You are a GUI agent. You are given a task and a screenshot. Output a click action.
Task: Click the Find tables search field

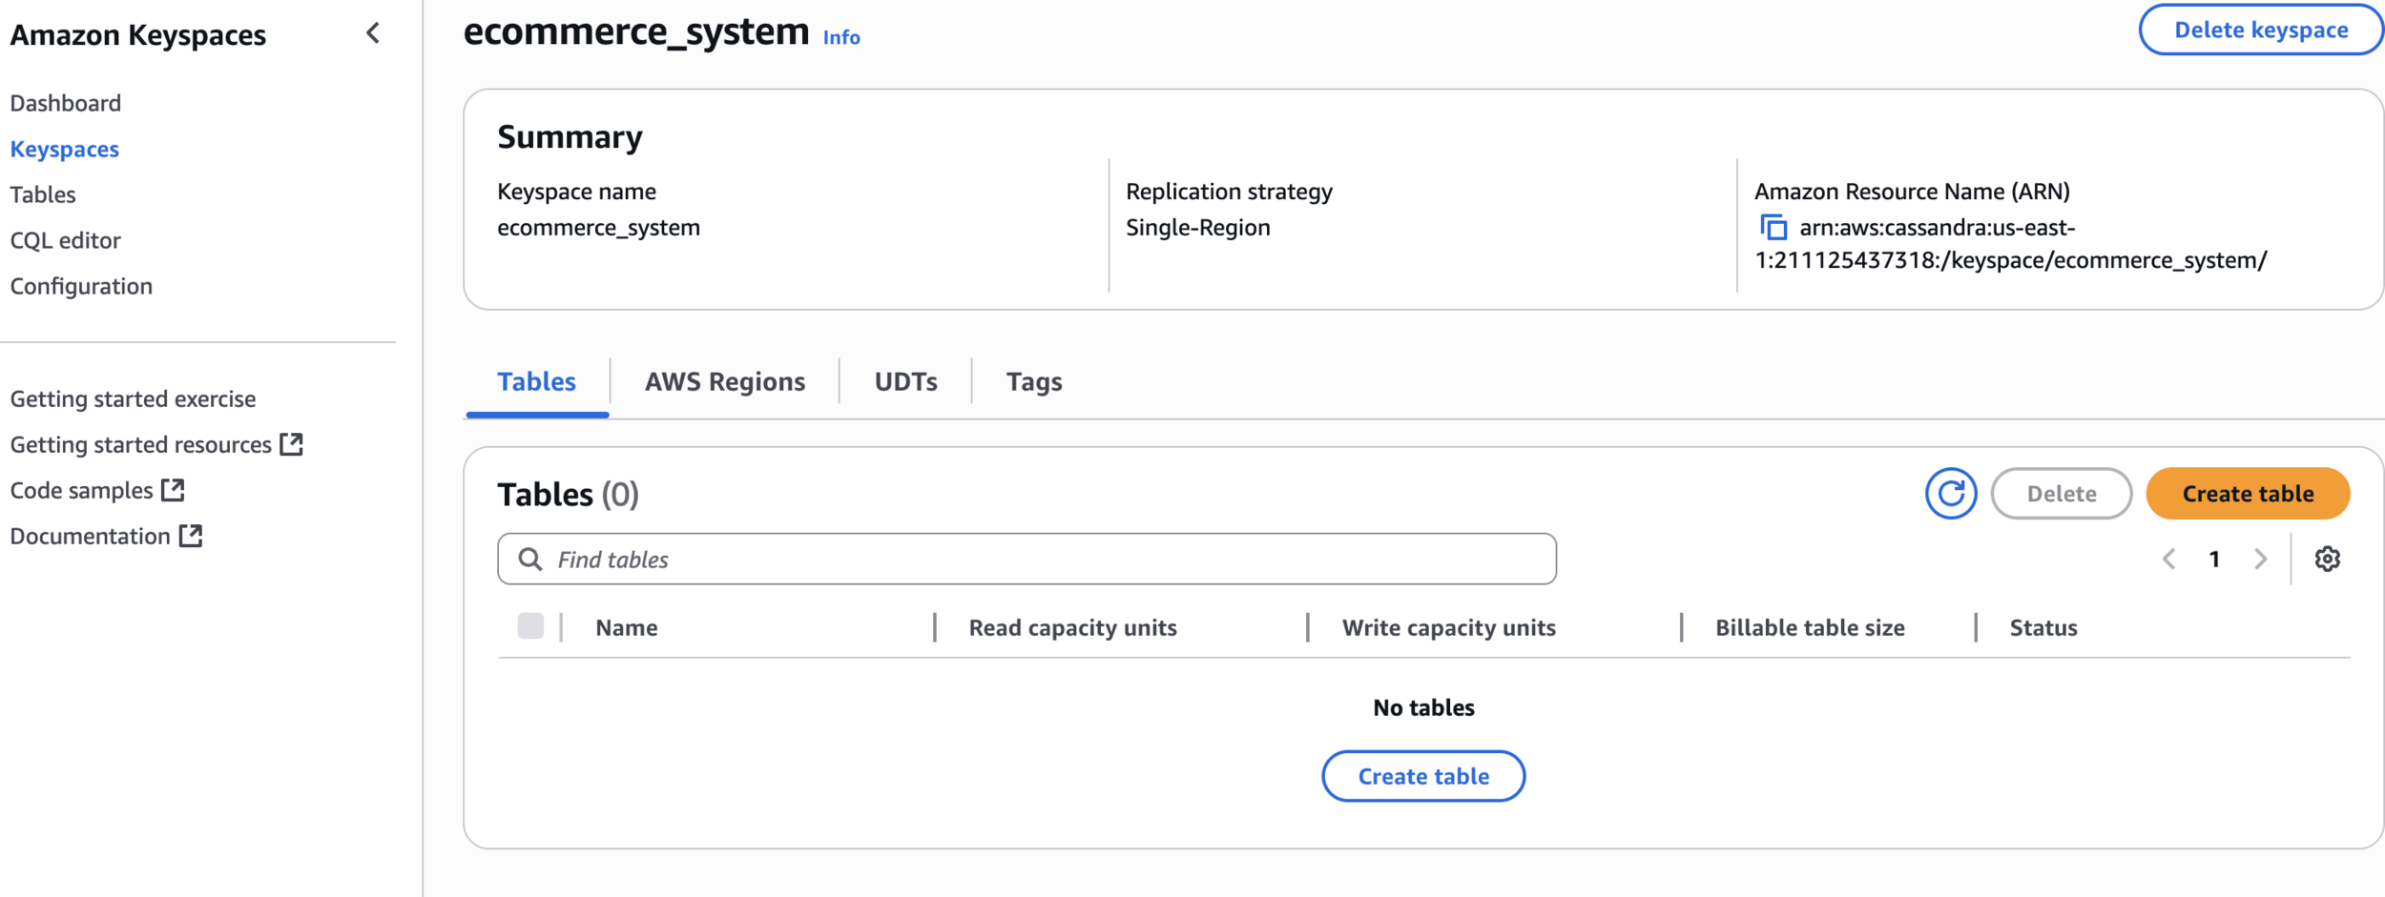click(x=1049, y=560)
